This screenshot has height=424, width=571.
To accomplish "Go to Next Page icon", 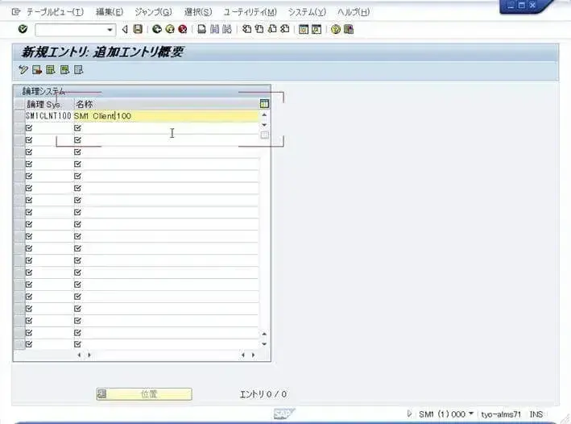I will pos(272,29).
